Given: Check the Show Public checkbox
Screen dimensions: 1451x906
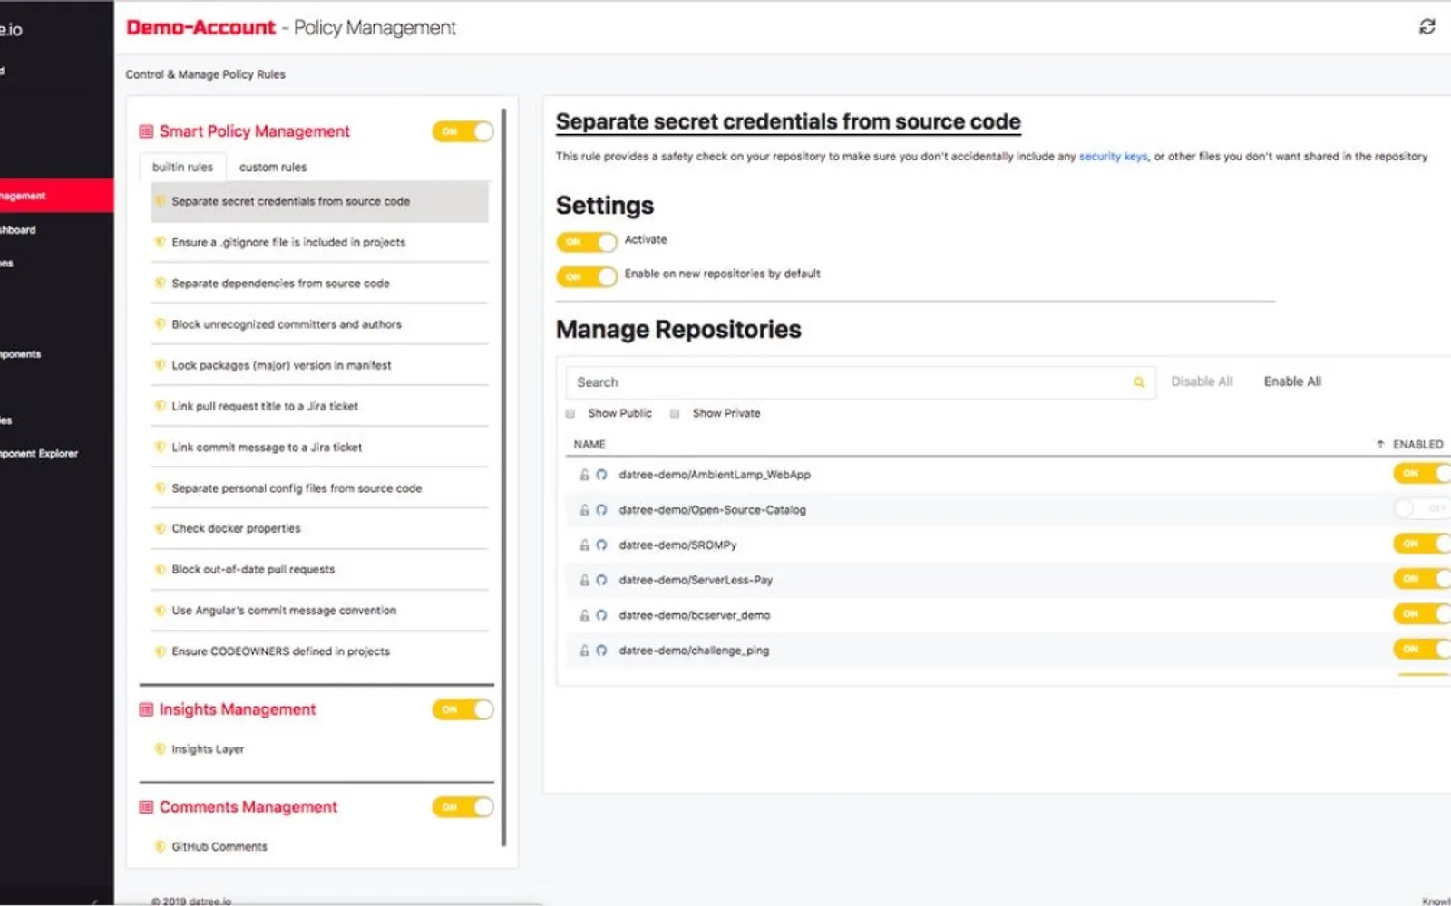Looking at the screenshot, I should pos(570,414).
